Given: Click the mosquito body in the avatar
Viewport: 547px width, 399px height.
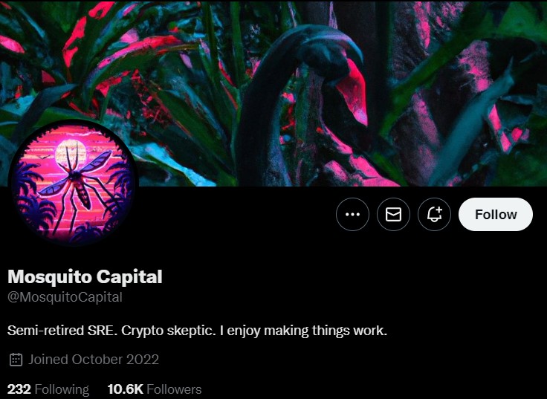Looking at the screenshot, I should click(80, 189).
